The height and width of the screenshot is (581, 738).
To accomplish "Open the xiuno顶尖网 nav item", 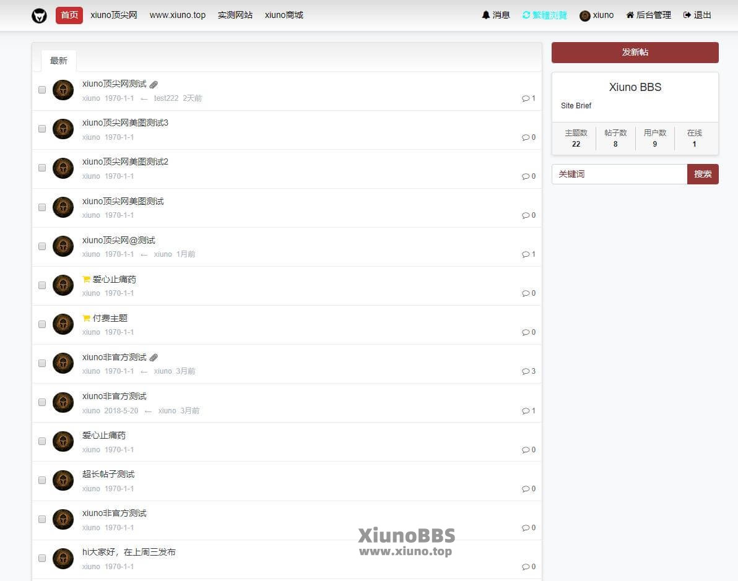I will coord(114,15).
